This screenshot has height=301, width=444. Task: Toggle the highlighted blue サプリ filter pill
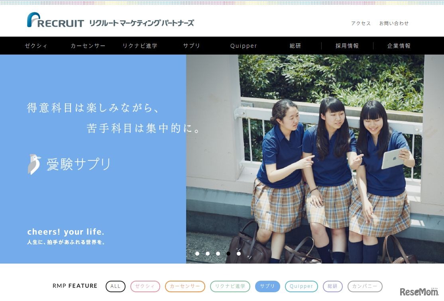(267, 286)
